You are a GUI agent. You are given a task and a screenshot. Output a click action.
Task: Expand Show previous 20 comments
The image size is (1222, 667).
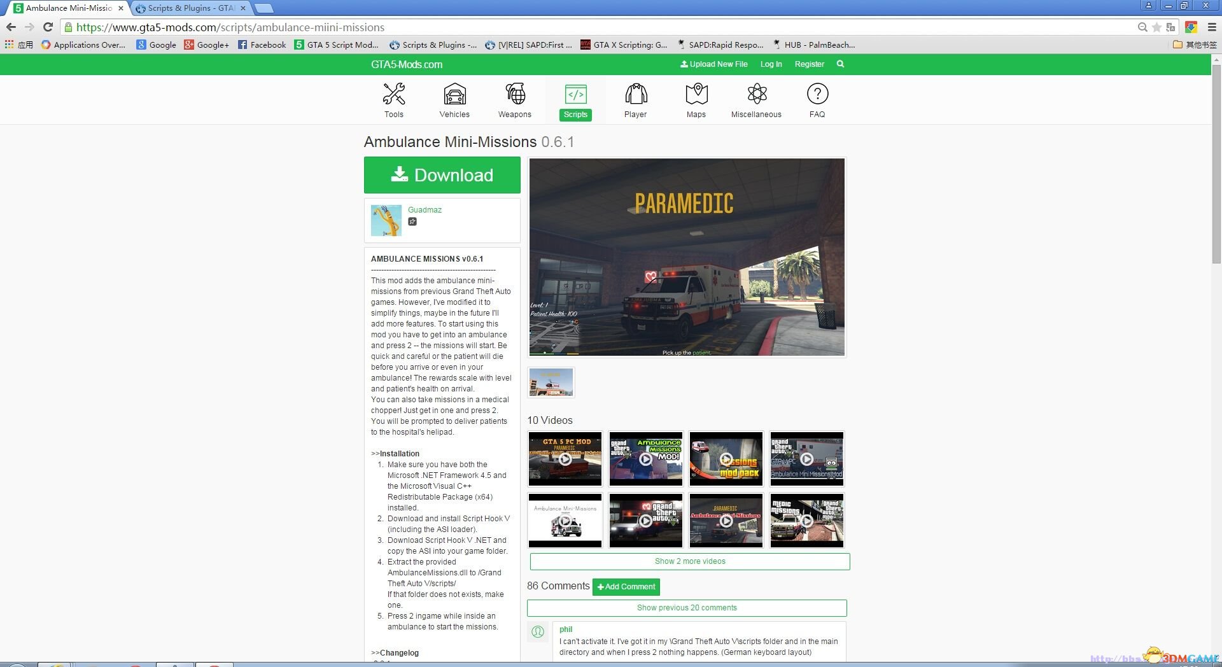(687, 608)
